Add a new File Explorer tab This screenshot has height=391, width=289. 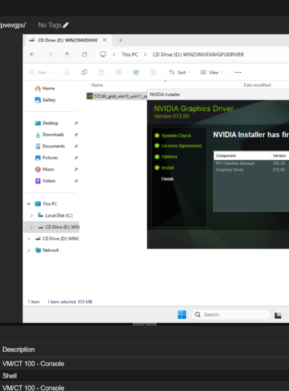tap(120, 40)
